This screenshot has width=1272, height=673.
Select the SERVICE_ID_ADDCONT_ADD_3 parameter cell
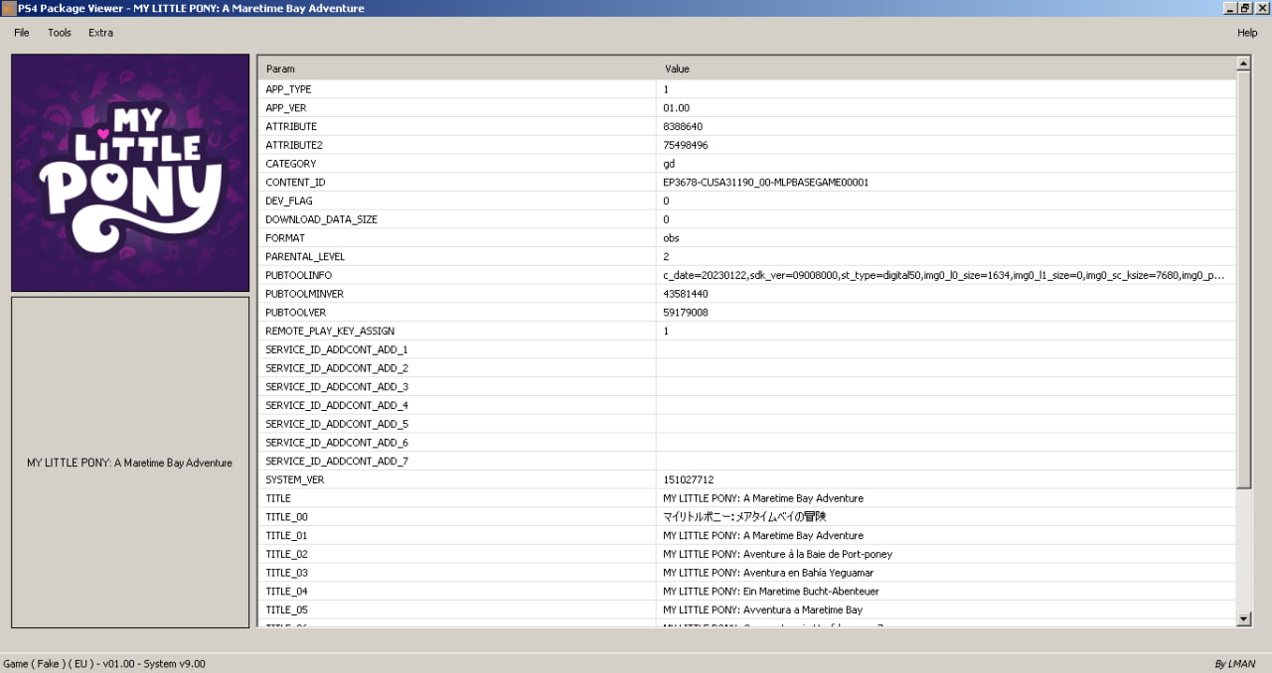(457, 386)
